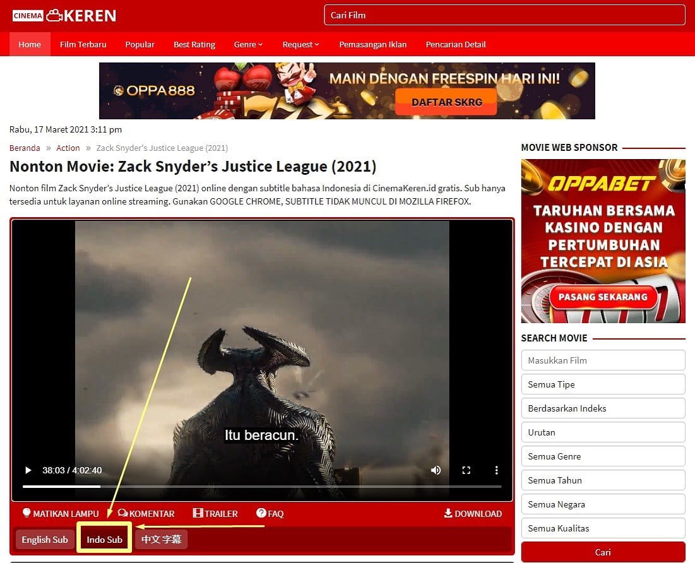
Task: Click the lightbulb Matikan Lampu toggle
Action: [x=61, y=513]
